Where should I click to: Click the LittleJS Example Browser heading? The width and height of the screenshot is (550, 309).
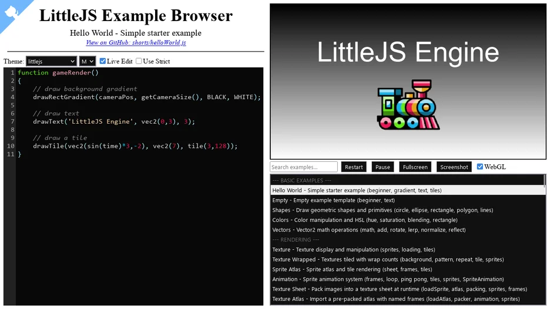(x=136, y=15)
